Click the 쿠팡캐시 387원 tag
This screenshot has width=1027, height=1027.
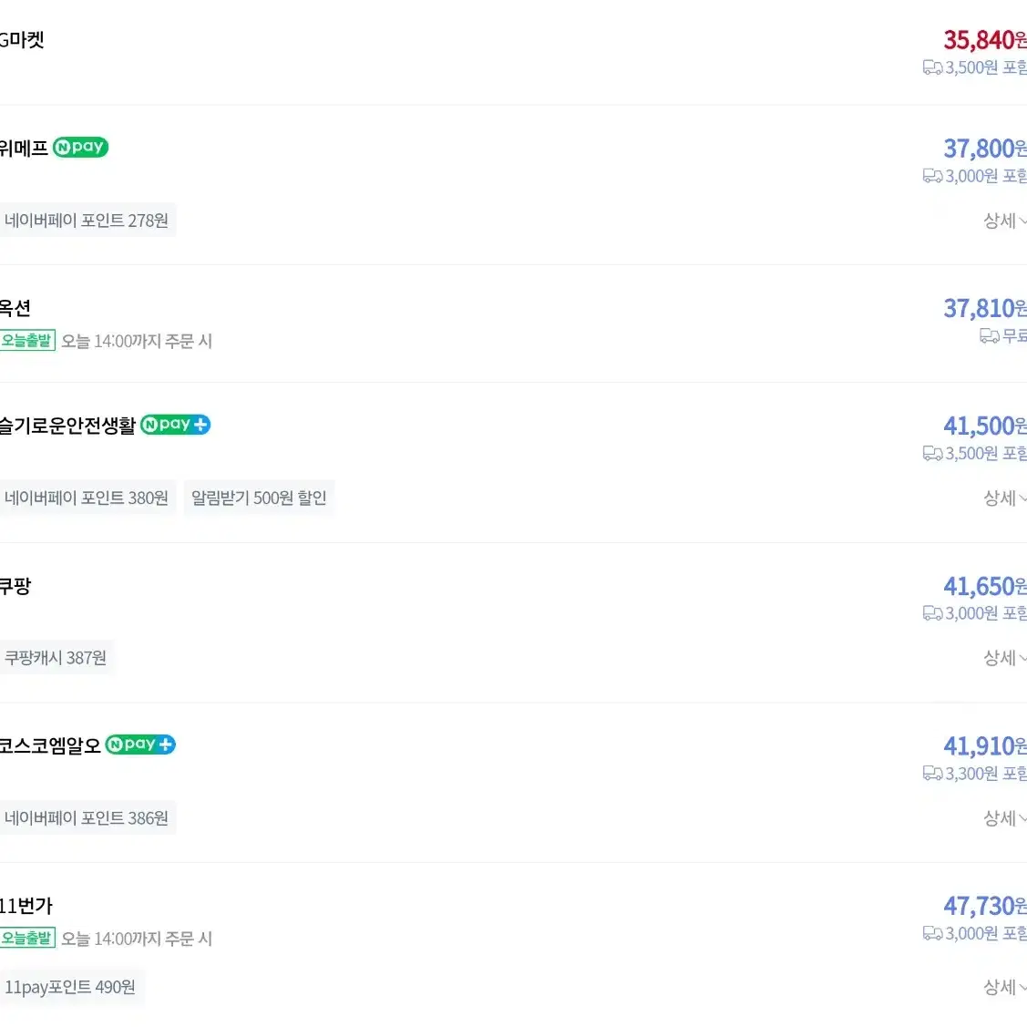tap(56, 658)
